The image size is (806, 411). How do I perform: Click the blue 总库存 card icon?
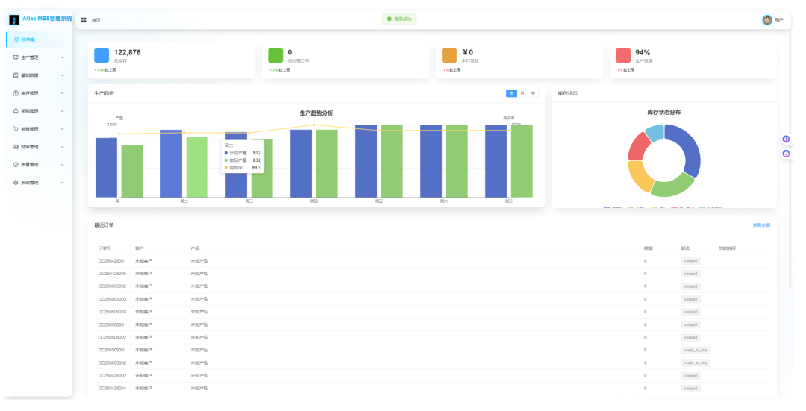[x=101, y=55]
